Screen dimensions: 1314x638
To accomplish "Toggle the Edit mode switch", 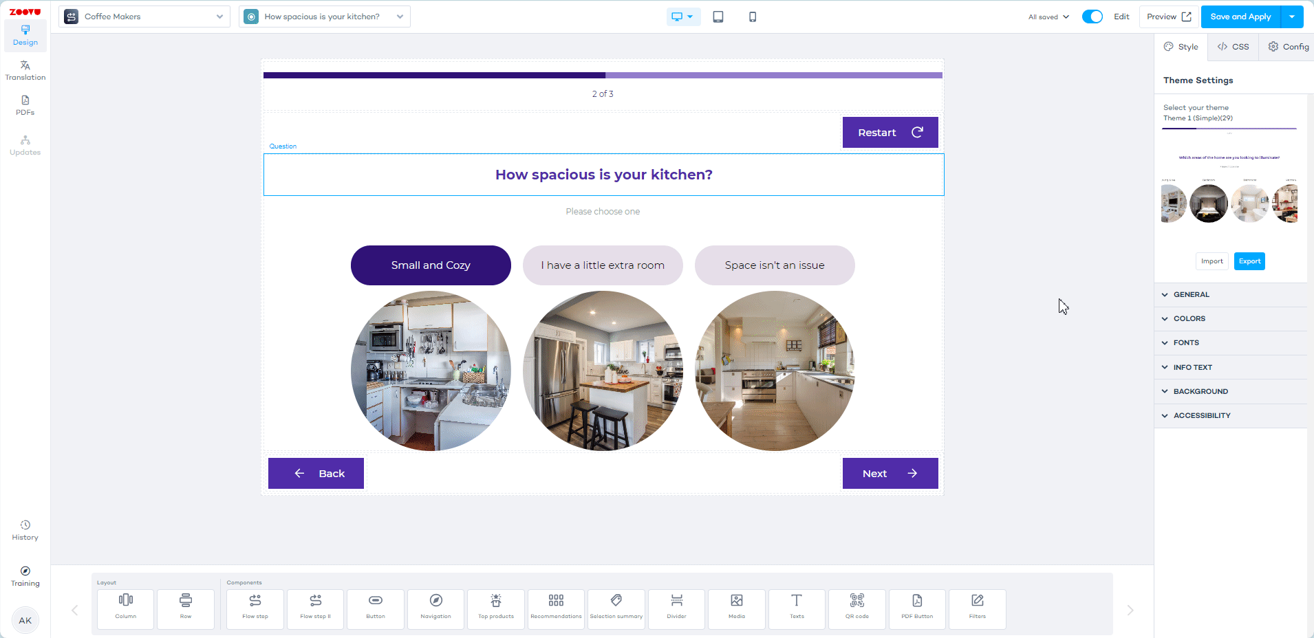I will [1092, 16].
